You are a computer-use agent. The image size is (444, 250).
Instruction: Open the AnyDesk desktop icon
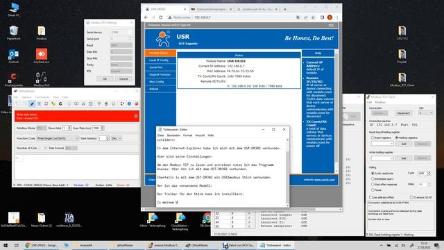coord(42,56)
